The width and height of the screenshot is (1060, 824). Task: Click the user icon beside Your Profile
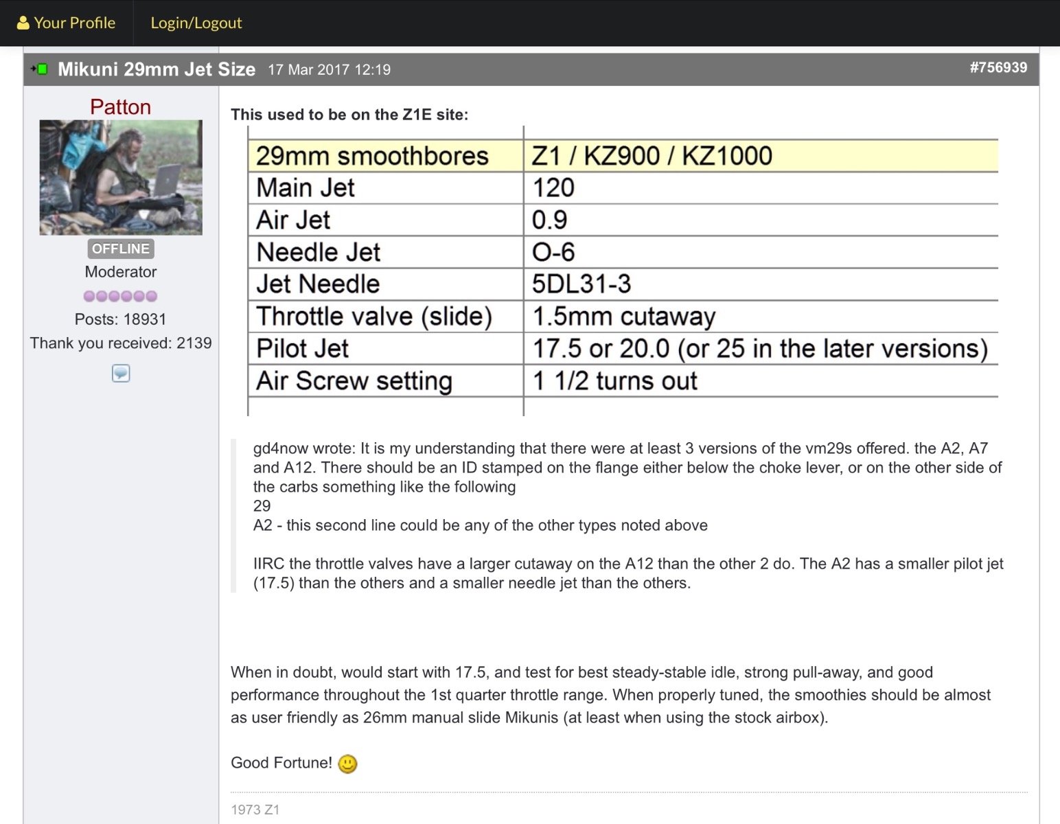click(23, 23)
